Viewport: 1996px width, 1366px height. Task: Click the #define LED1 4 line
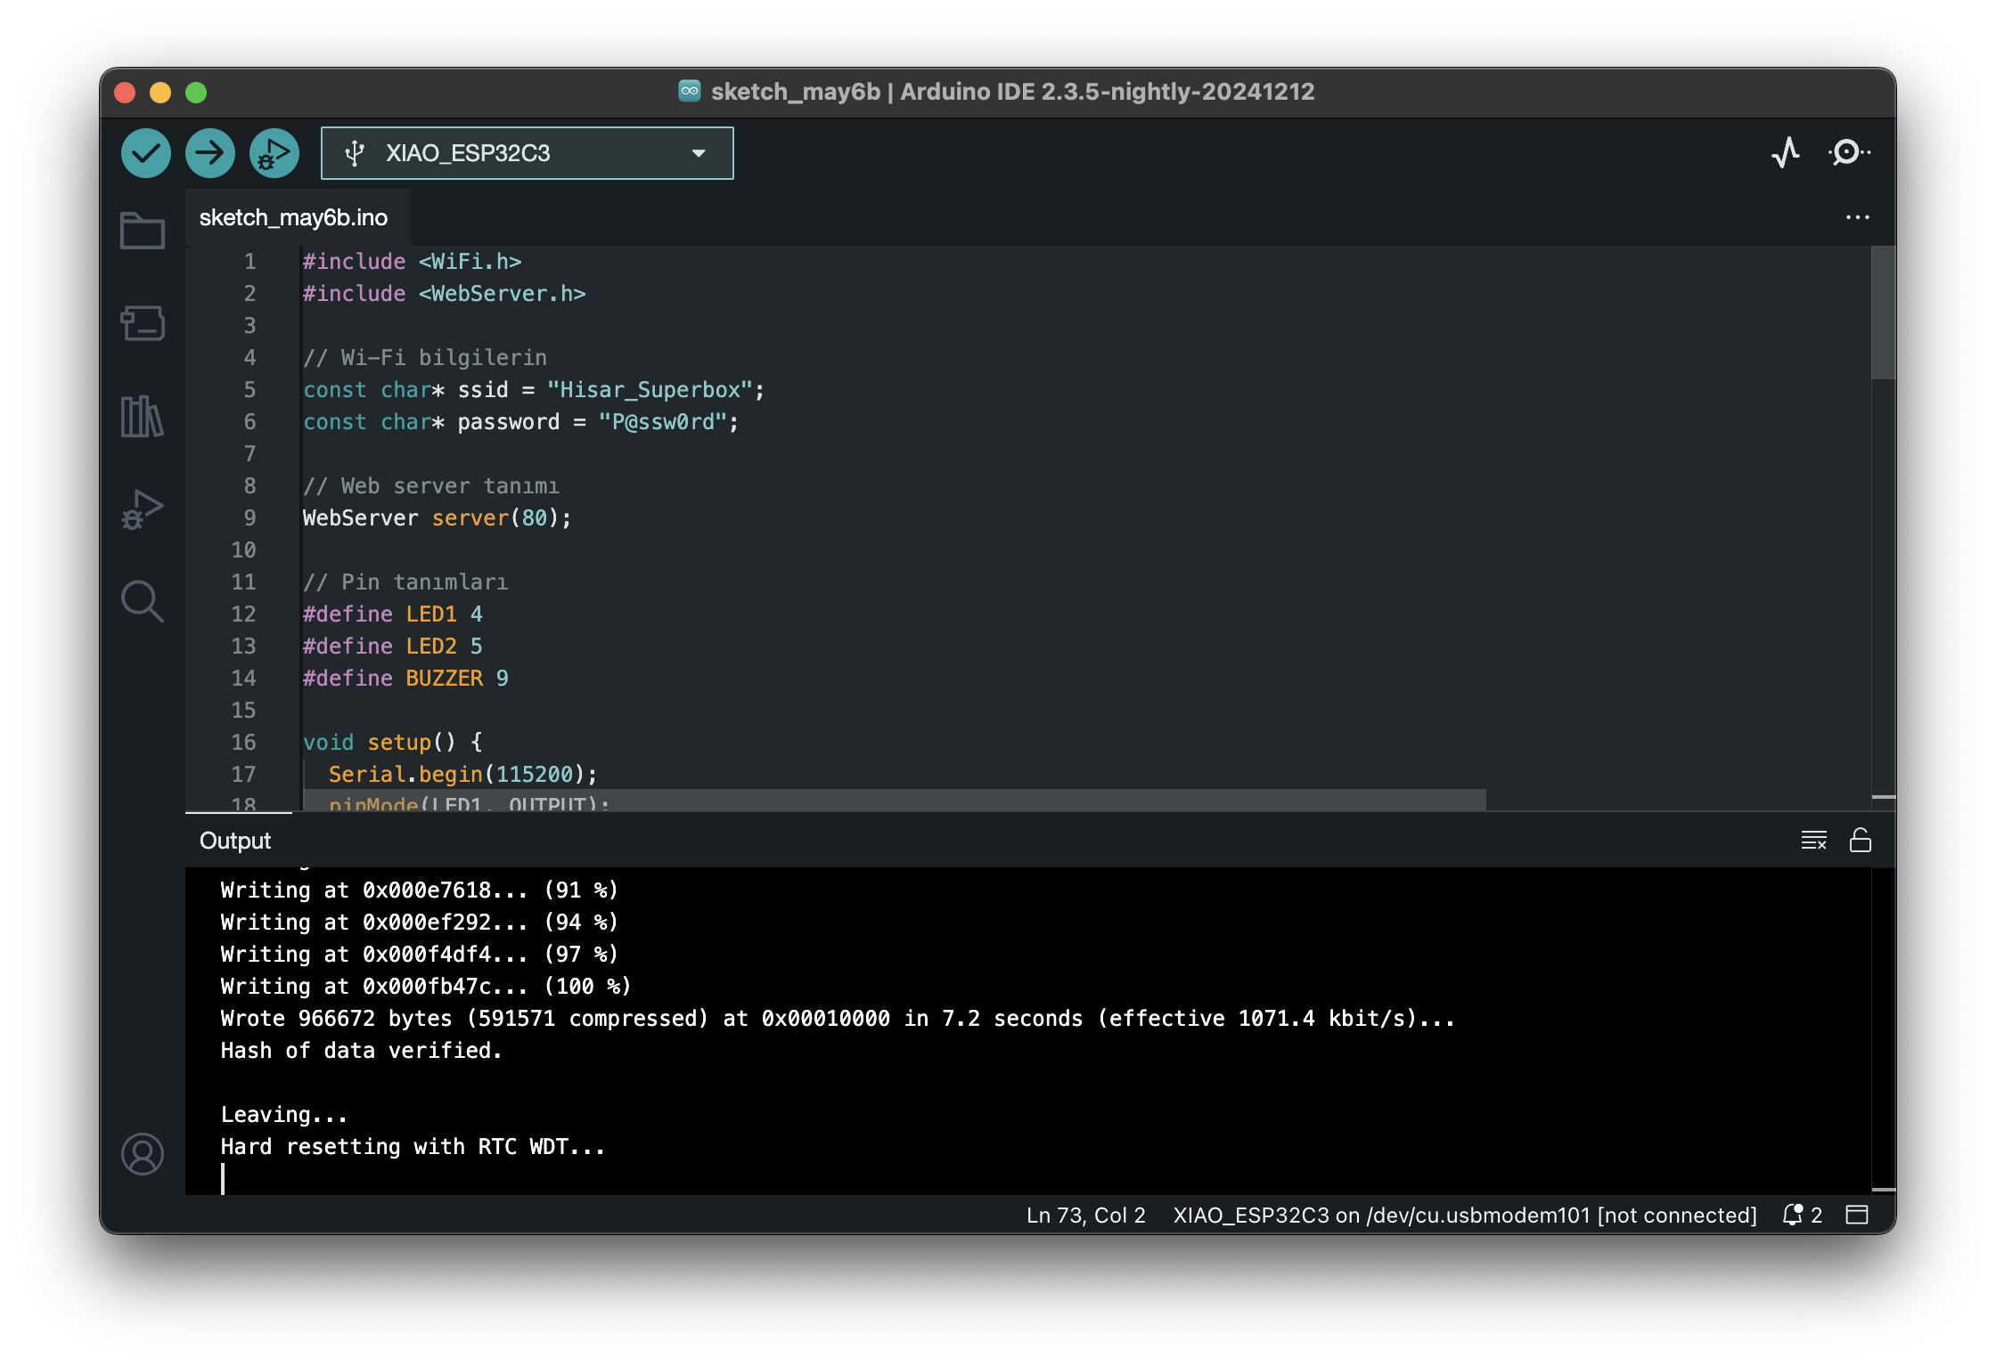pos(393,614)
